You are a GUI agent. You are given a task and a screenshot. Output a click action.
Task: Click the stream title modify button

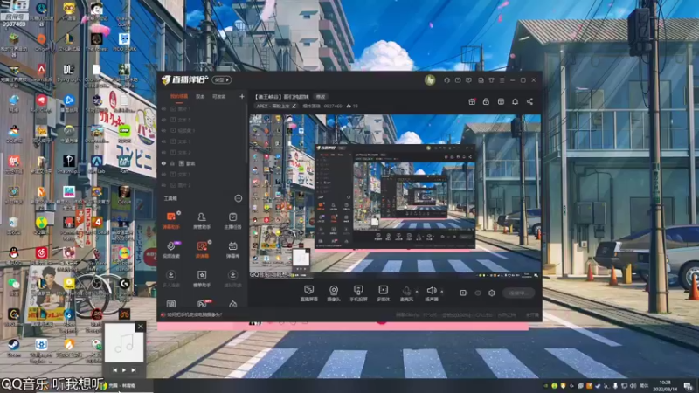pyautogui.click(x=321, y=97)
